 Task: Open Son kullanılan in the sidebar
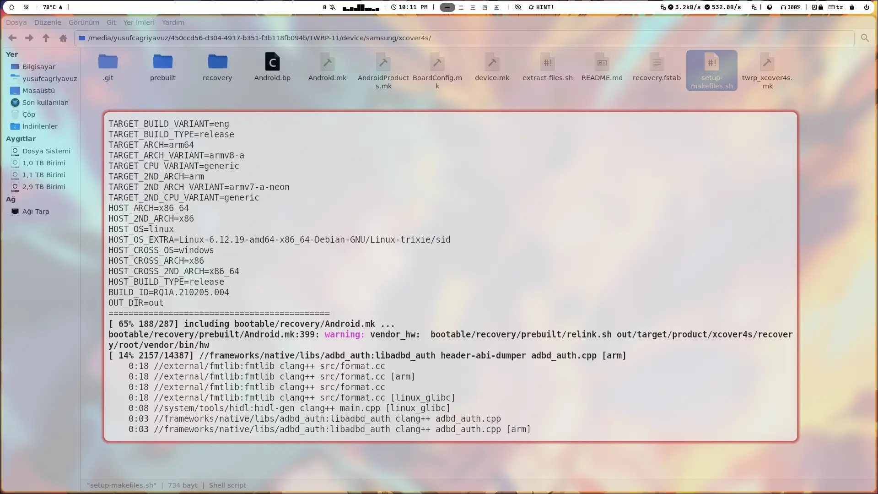point(40,103)
